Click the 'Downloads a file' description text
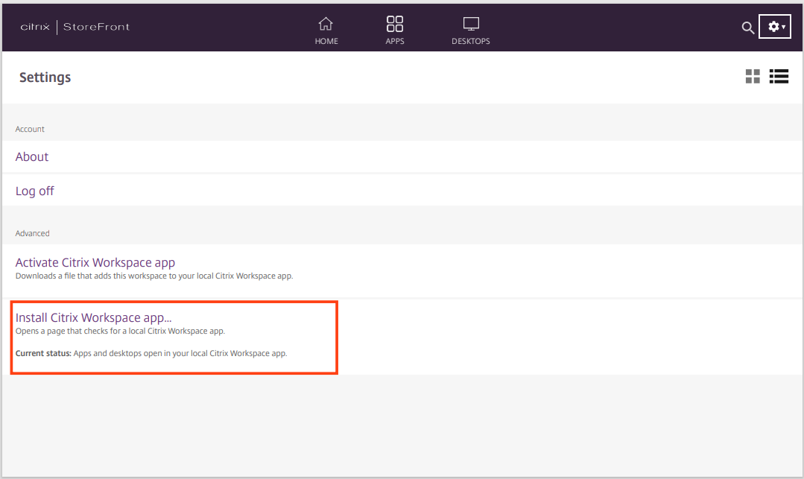 [x=154, y=276]
